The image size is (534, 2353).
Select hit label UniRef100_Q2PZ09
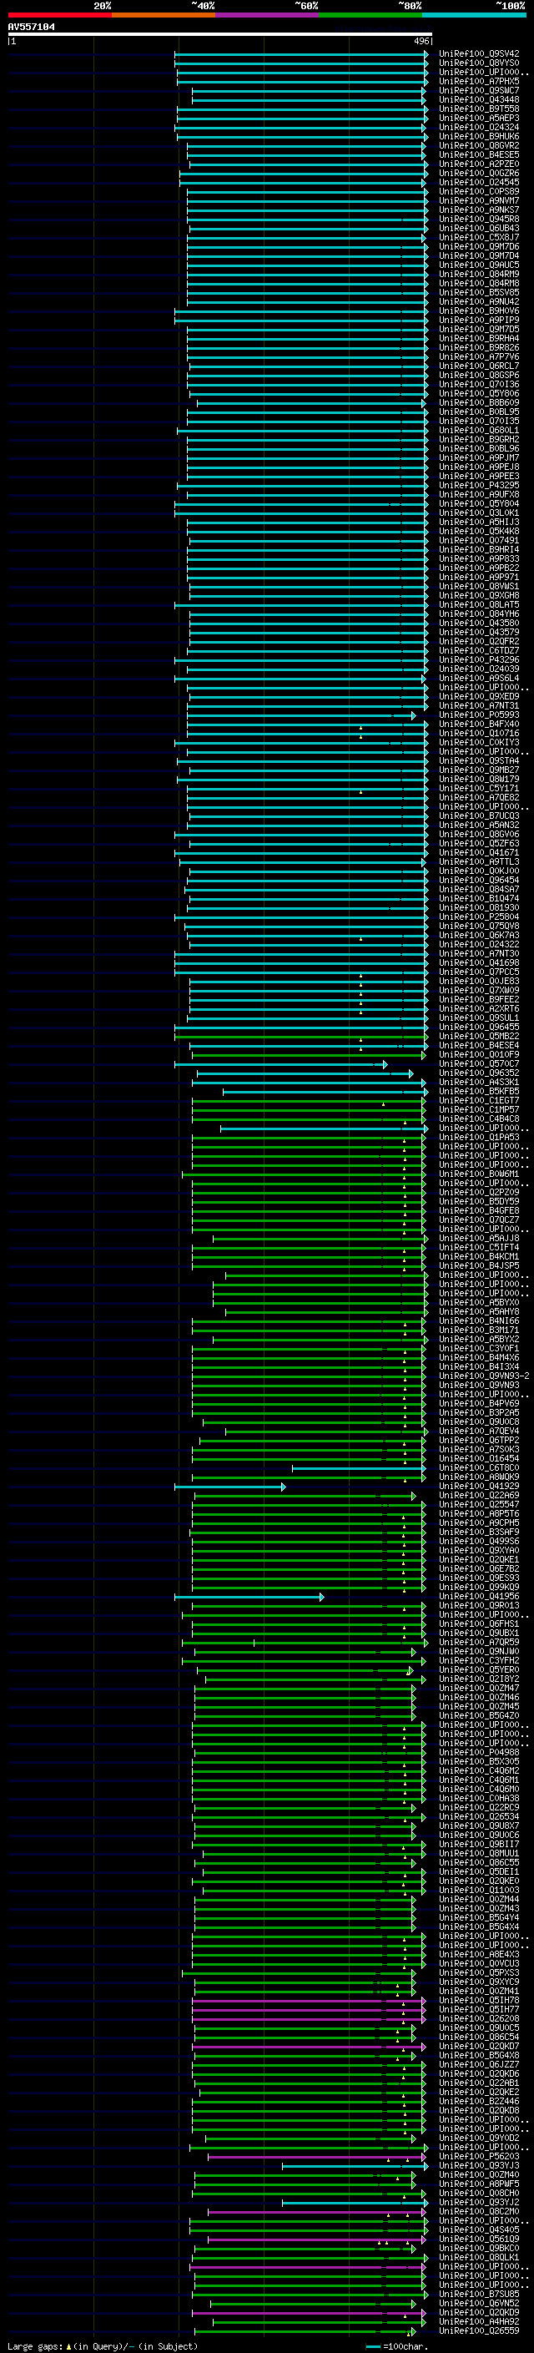click(479, 1192)
